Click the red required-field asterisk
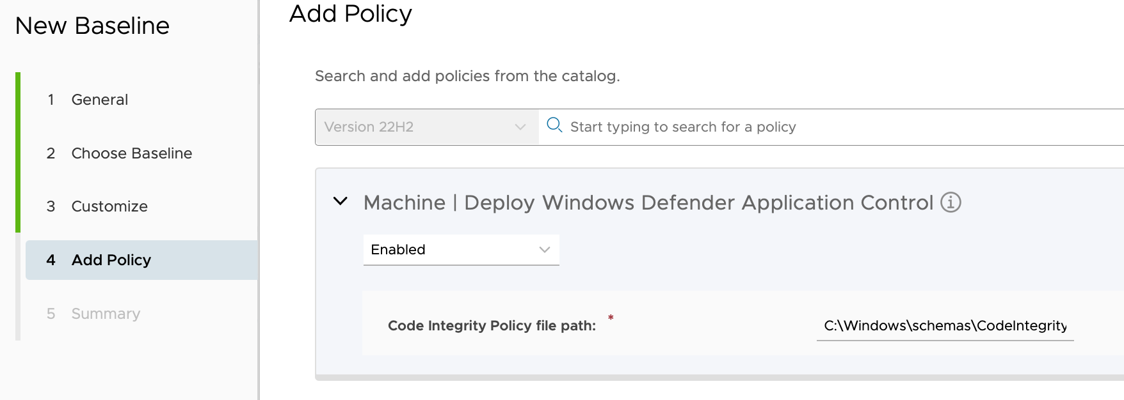Image resolution: width=1124 pixels, height=400 pixels. click(611, 318)
